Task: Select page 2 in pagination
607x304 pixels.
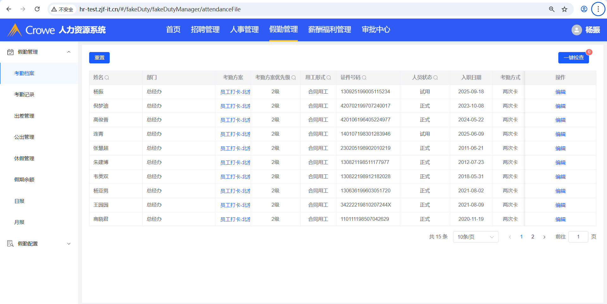Action: click(x=533, y=237)
